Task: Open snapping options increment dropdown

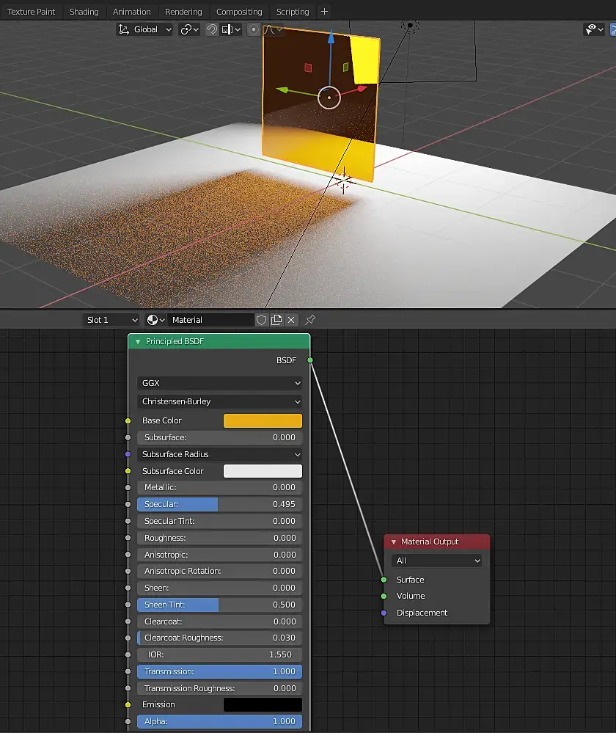Action: coord(231,29)
